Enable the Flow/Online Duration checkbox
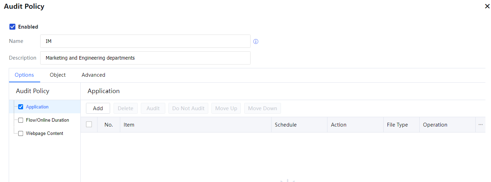 (21, 120)
